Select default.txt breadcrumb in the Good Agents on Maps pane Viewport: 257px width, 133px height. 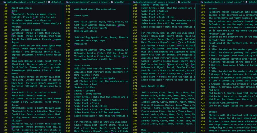tap(186, 2)
